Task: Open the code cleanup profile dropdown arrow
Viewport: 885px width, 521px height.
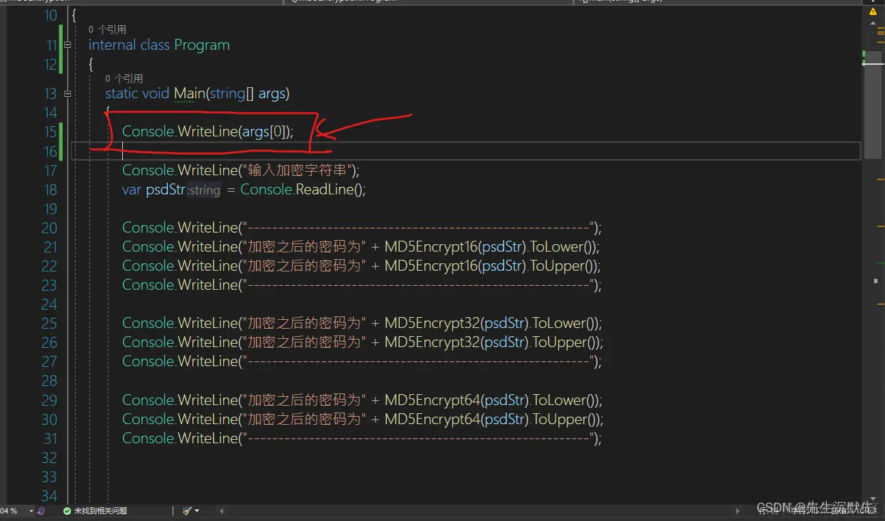Action: (197, 511)
